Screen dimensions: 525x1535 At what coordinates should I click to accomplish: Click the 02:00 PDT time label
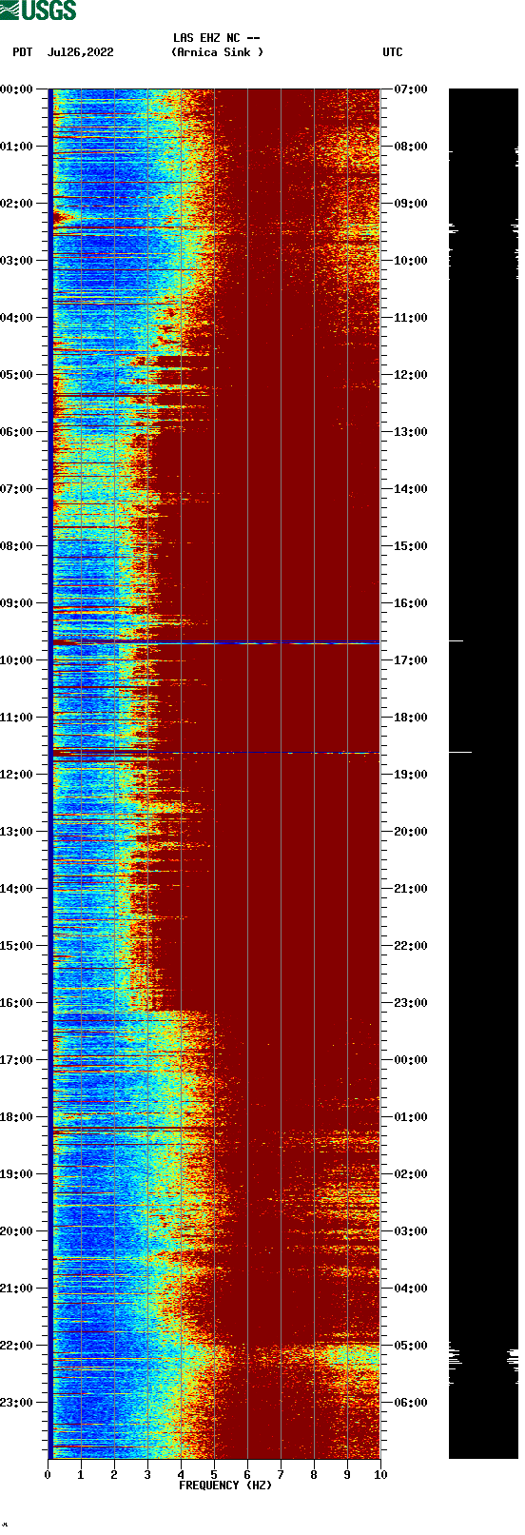(x=17, y=204)
